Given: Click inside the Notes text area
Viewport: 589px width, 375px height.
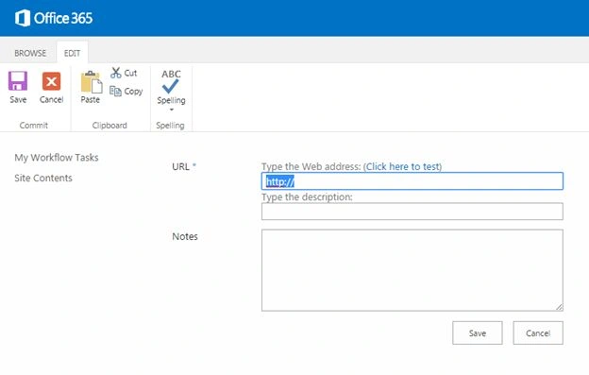Looking at the screenshot, I should point(412,270).
